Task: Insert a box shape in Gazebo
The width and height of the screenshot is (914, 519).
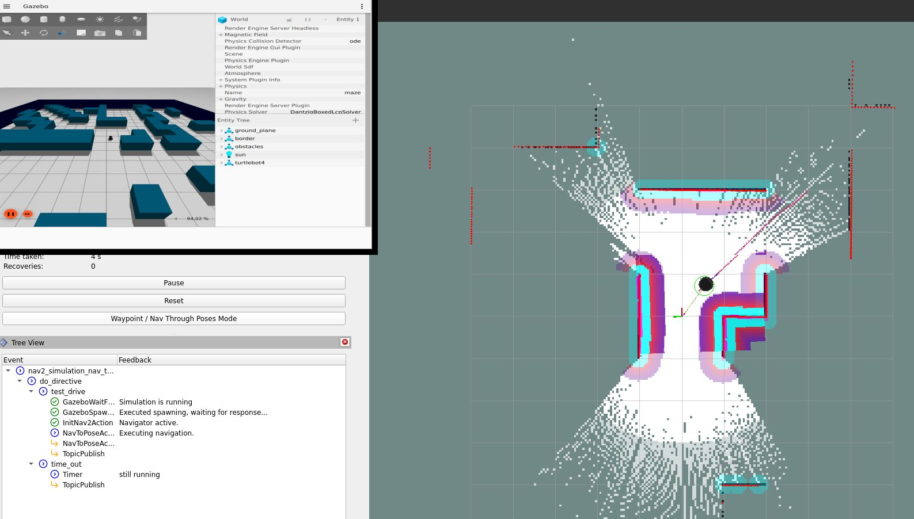Action: (x=7, y=19)
